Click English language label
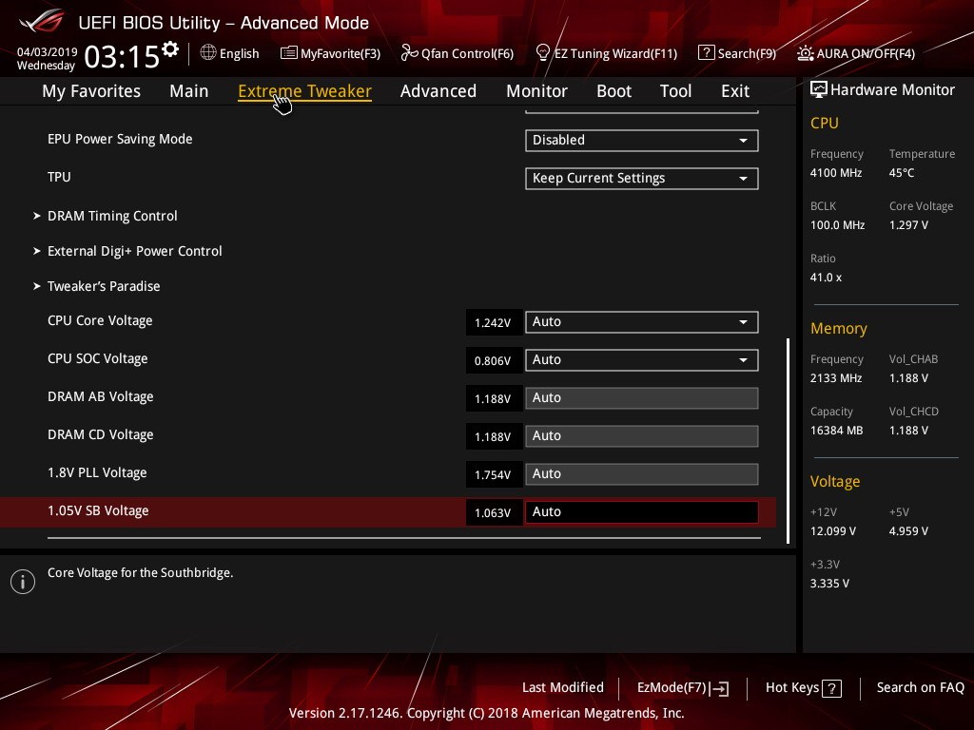 coord(239,53)
